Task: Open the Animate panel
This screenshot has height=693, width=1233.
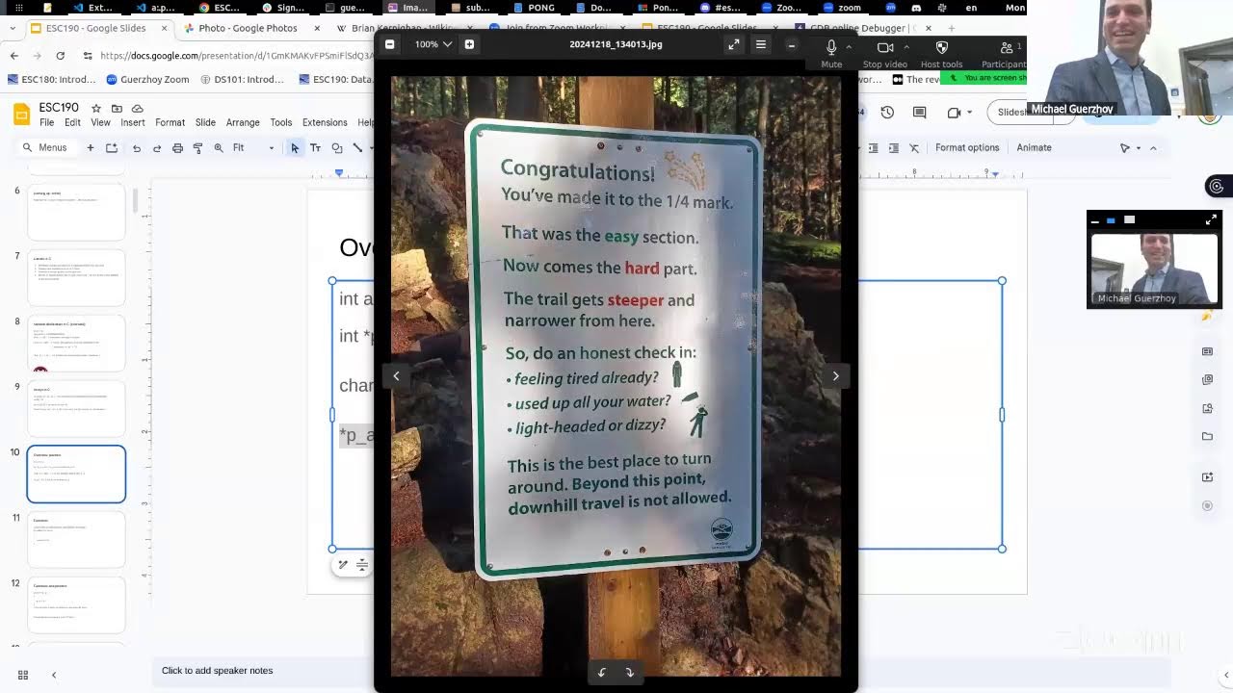Action: pyautogui.click(x=1034, y=147)
